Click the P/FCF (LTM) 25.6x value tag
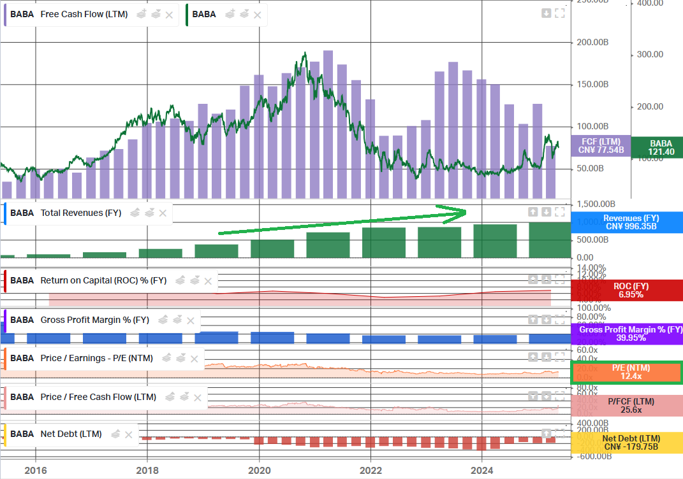683x479 pixels. click(627, 406)
